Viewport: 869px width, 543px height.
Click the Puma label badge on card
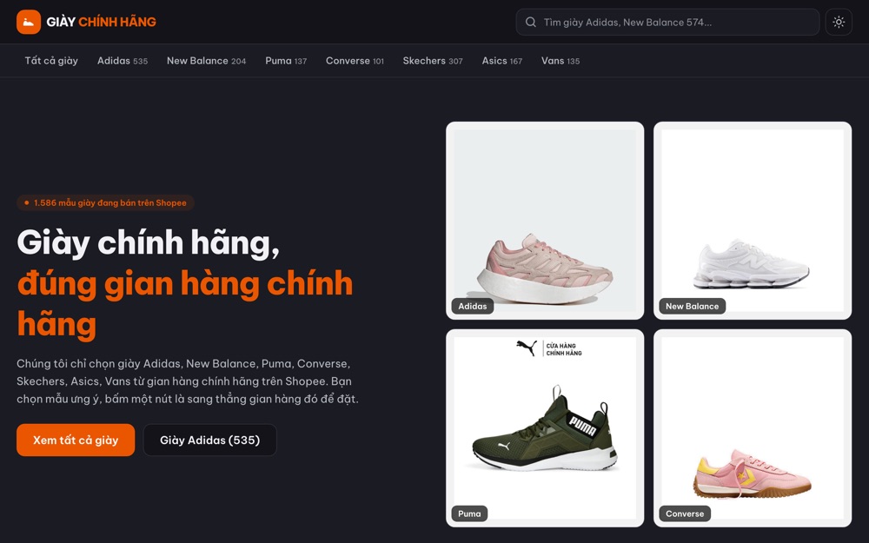[469, 513]
